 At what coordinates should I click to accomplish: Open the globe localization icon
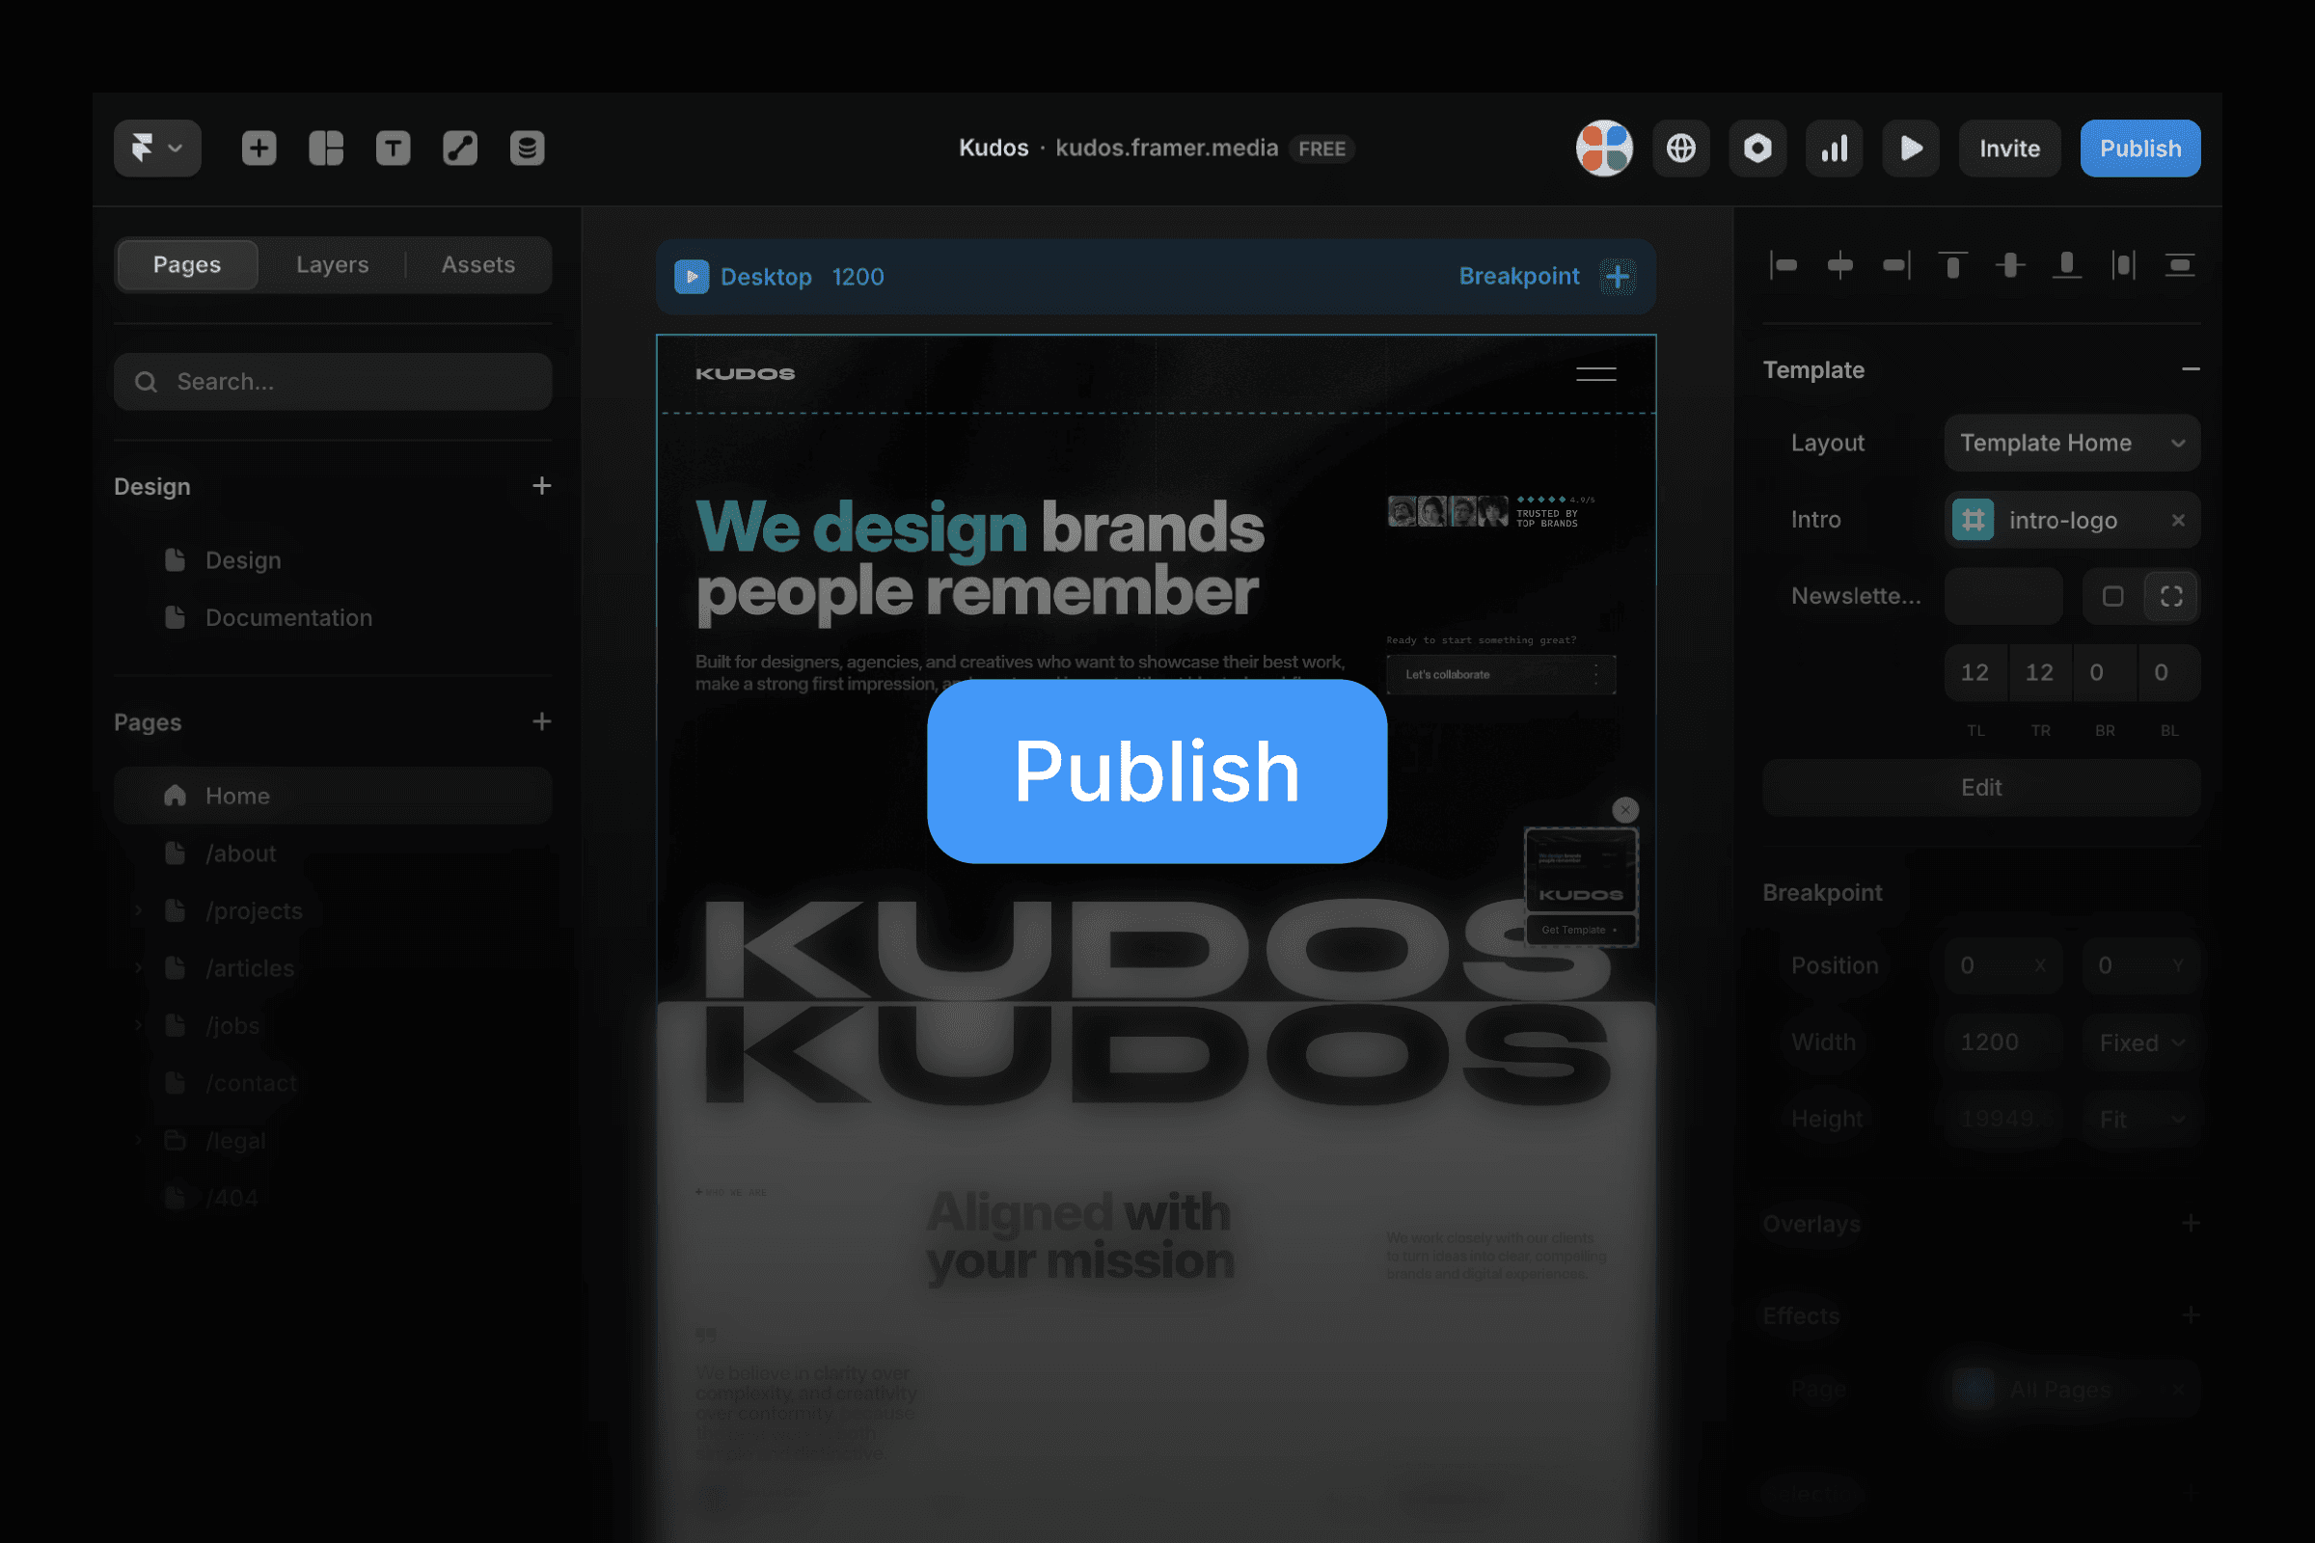point(1681,149)
